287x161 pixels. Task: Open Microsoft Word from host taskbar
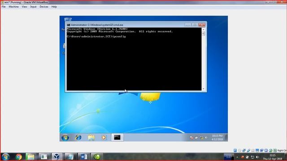(84, 157)
